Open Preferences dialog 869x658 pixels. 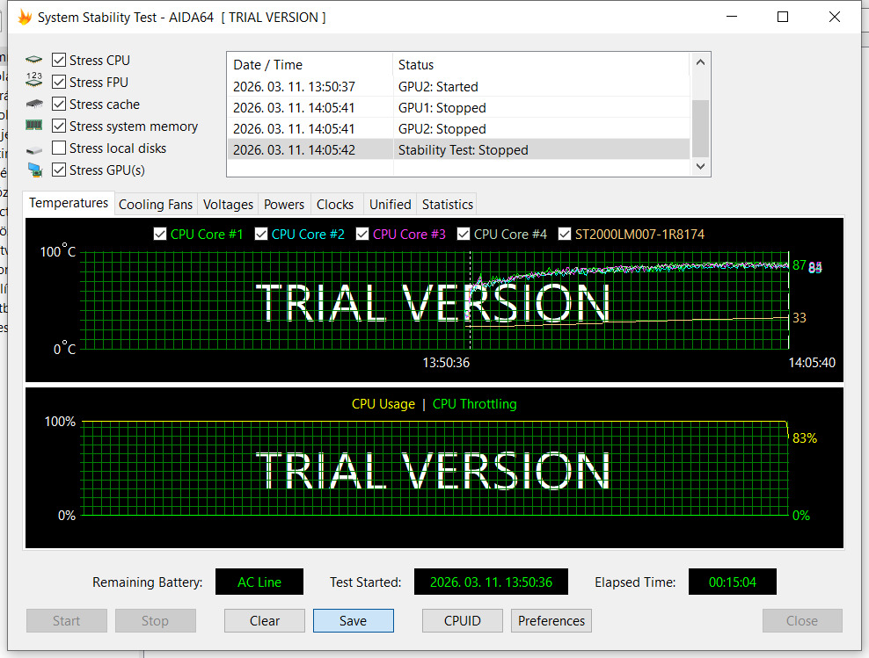(551, 621)
